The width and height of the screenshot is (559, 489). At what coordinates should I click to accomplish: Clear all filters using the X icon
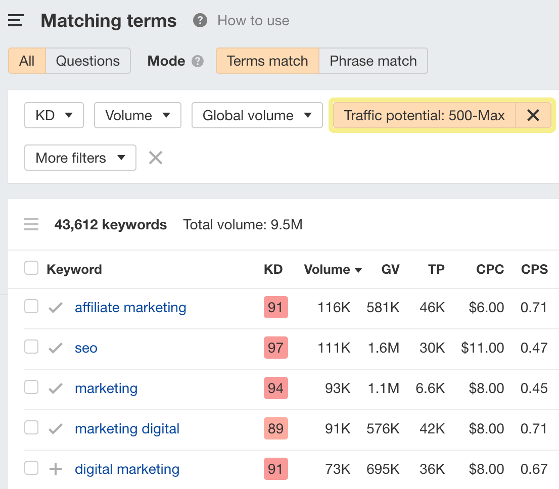point(155,158)
